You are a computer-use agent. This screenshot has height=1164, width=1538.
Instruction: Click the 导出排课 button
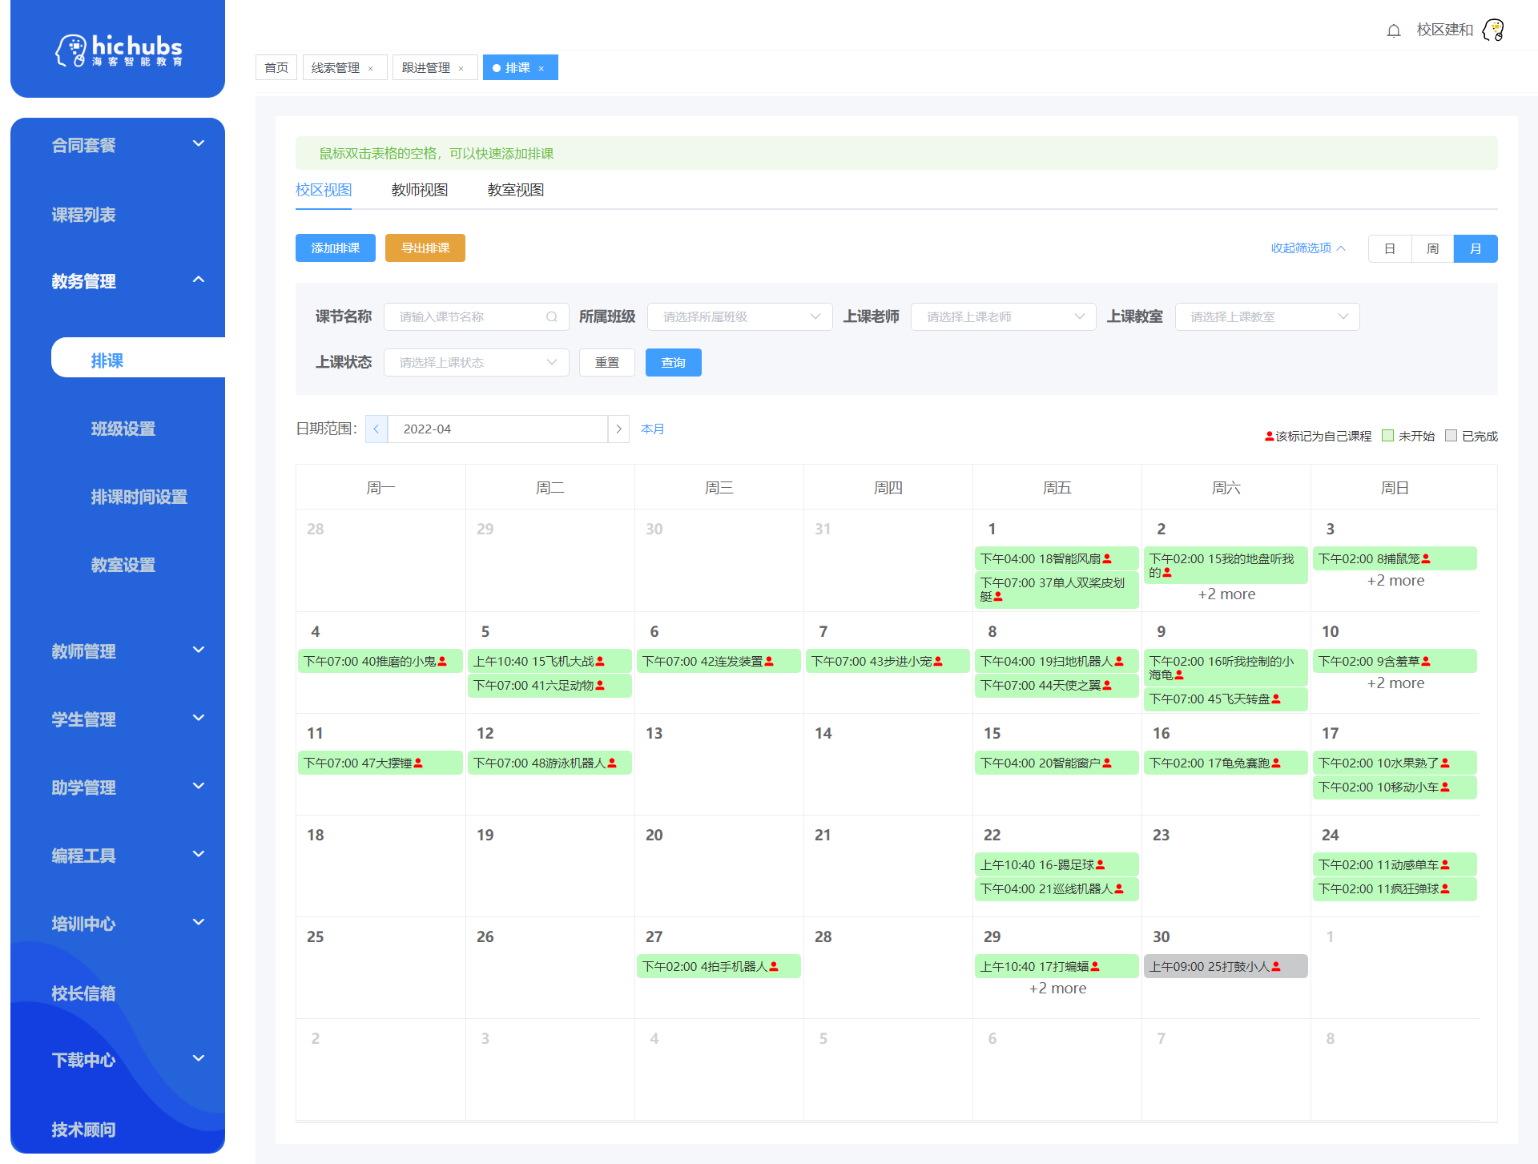[425, 248]
